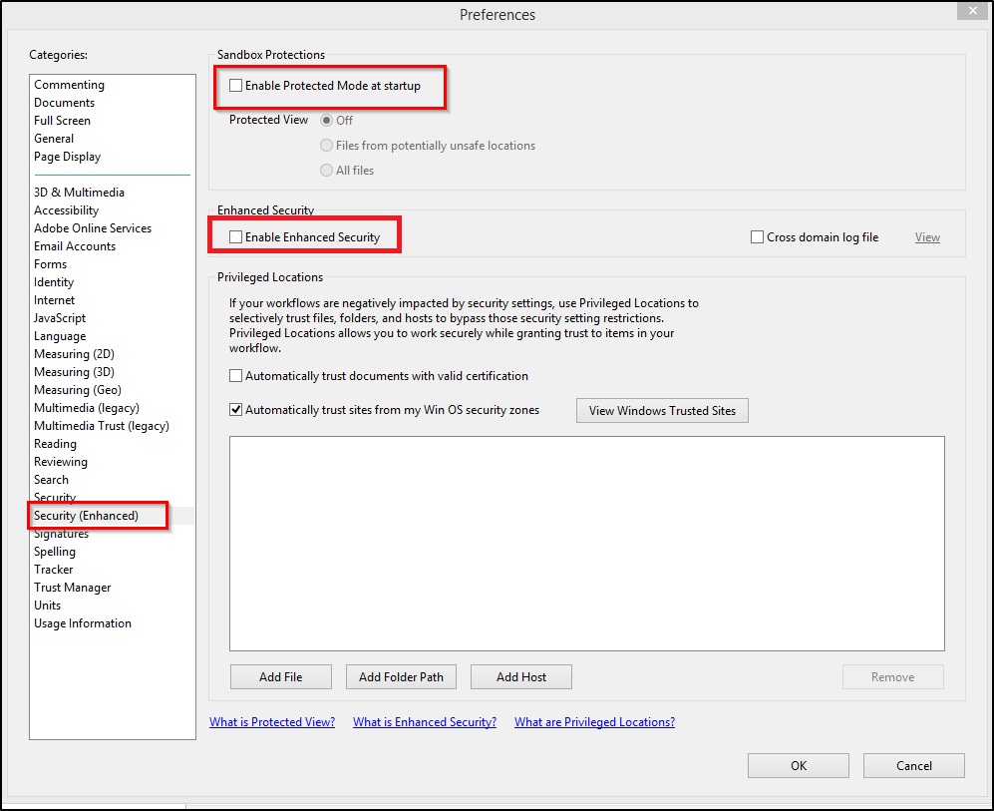Tick the Enable Enhanced Security checkbox
994x811 pixels.
coord(236,237)
